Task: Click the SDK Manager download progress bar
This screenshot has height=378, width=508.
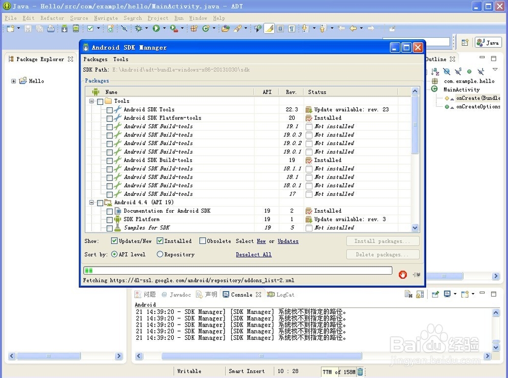Action: pos(238,270)
